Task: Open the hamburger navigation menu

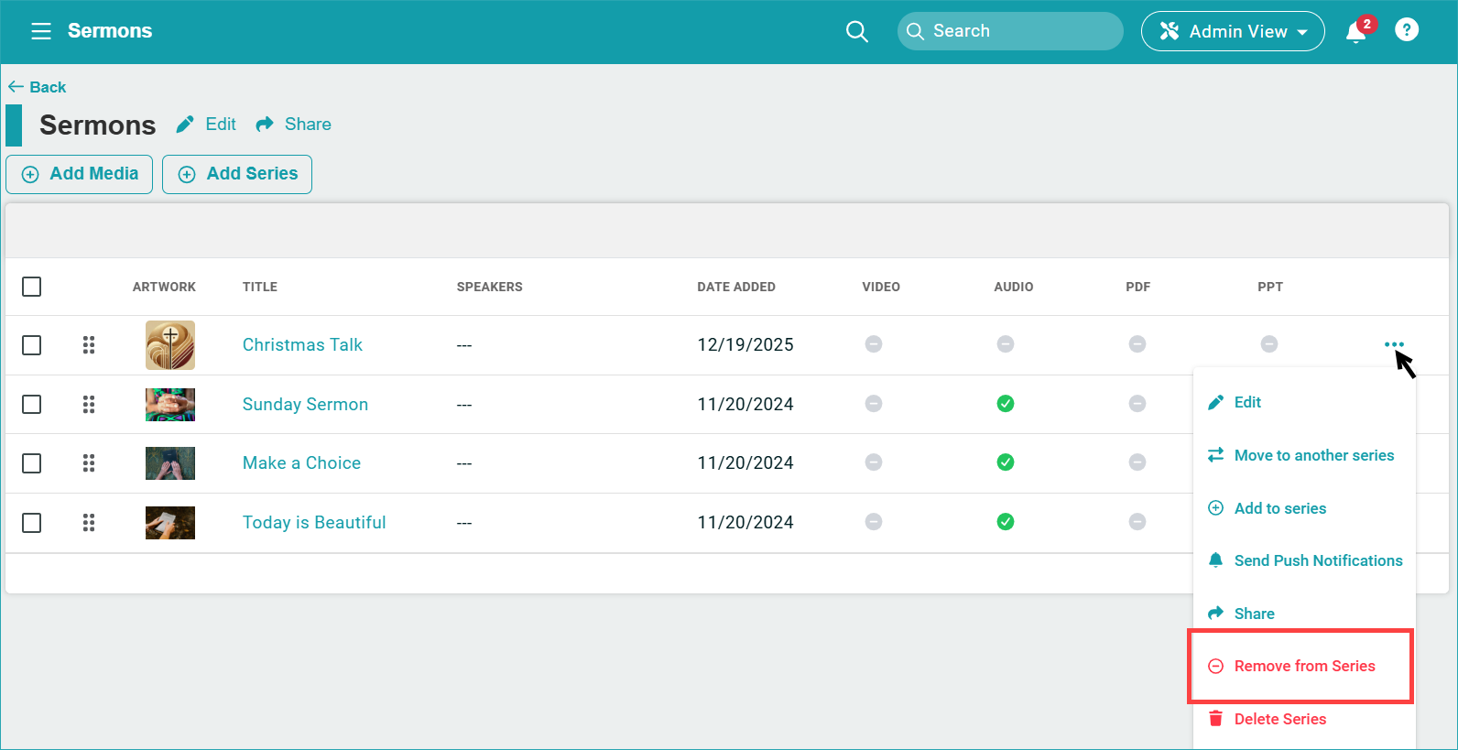Action: (x=41, y=31)
